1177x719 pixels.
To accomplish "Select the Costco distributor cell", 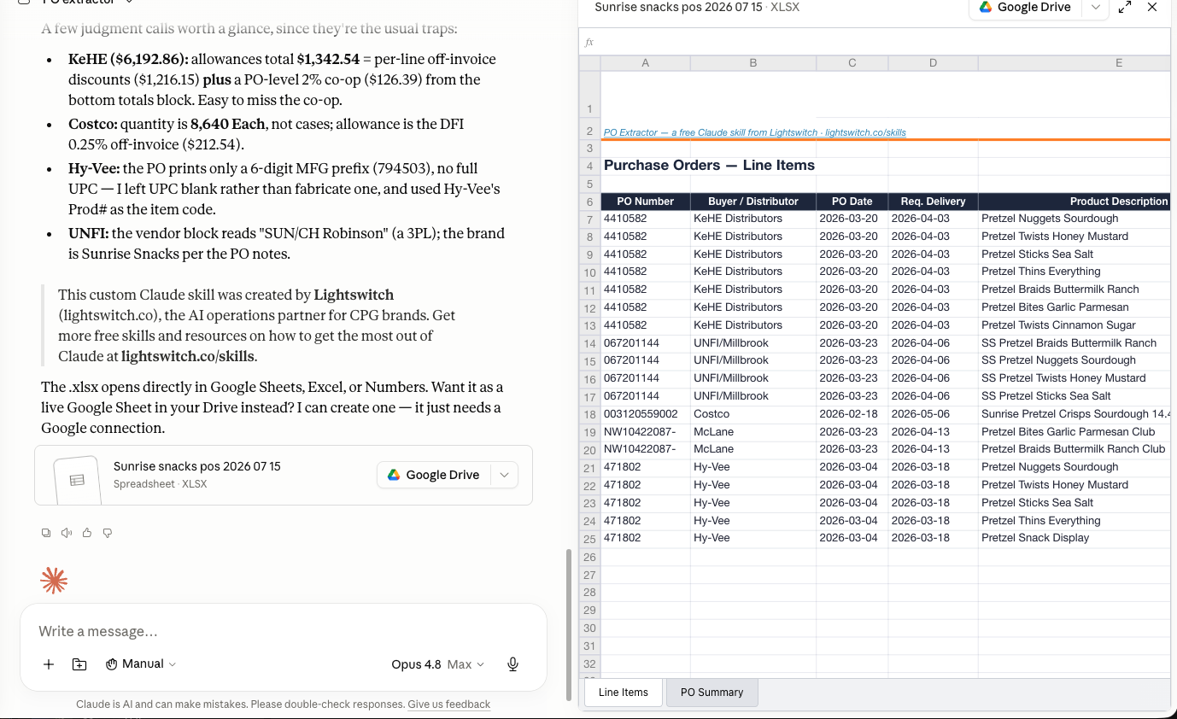I will 753,414.
